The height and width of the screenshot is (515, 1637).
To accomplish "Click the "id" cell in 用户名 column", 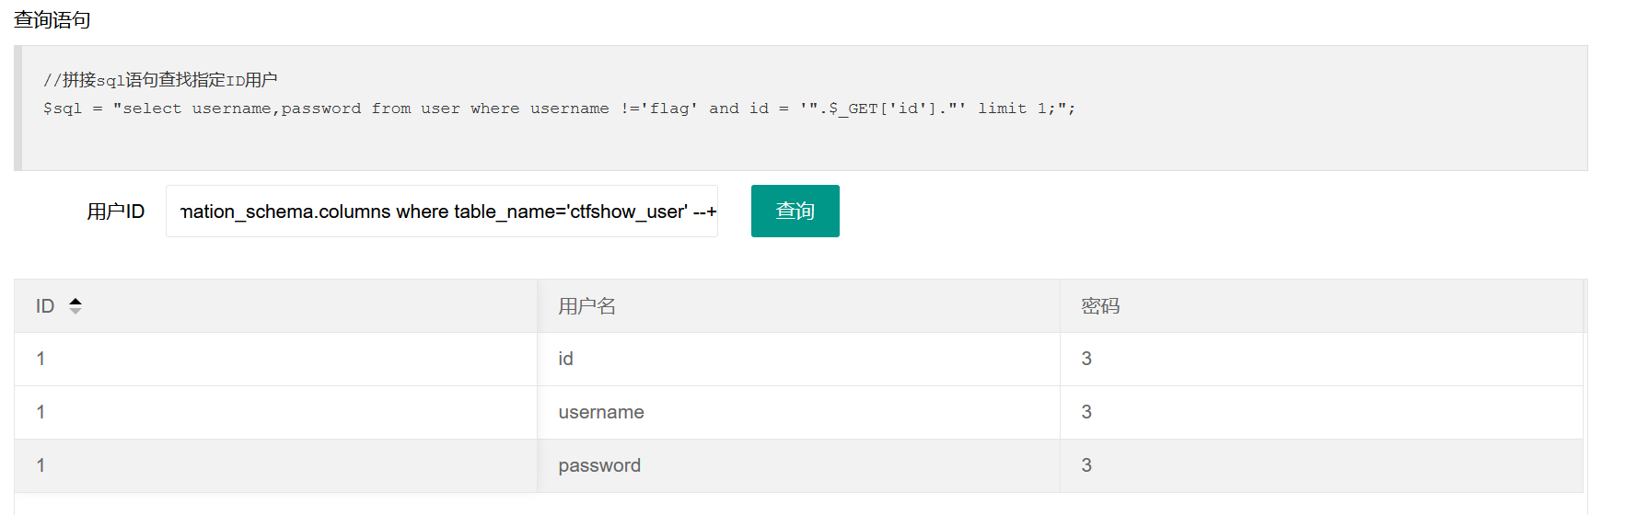I will [x=565, y=359].
